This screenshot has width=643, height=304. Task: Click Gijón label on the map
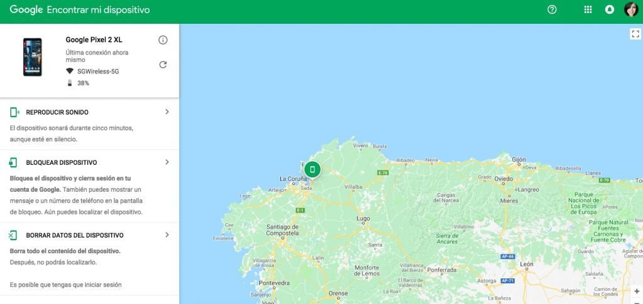tap(519, 159)
